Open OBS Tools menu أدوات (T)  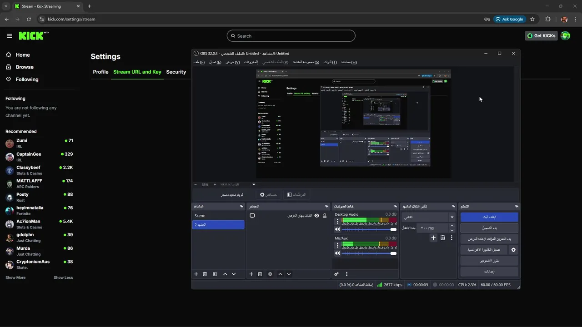pos(330,62)
